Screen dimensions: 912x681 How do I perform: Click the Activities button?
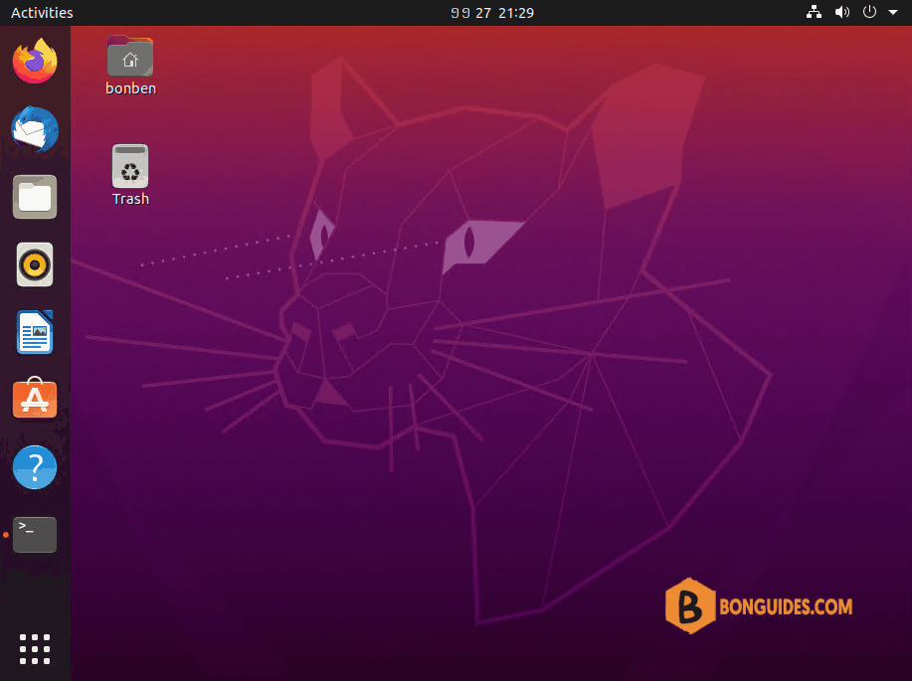pos(42,13)
